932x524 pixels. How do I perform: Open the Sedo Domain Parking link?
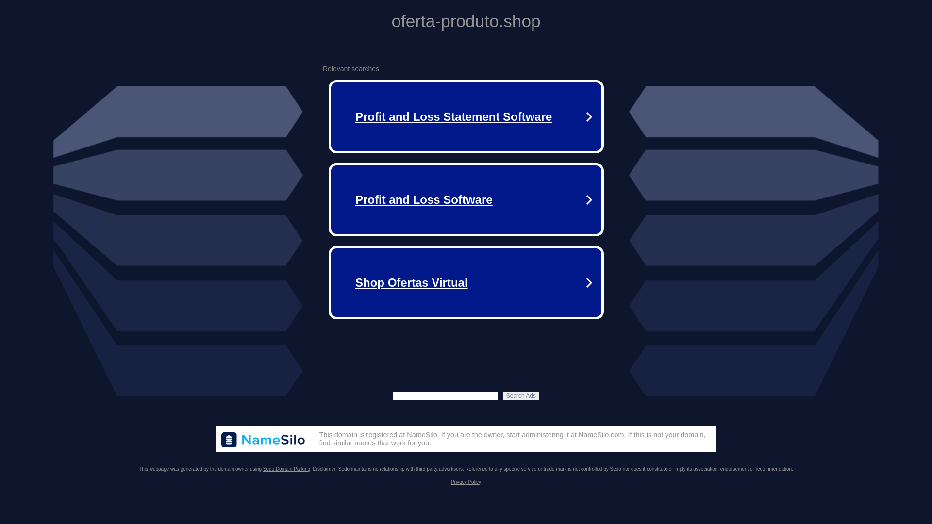point(286,469)
